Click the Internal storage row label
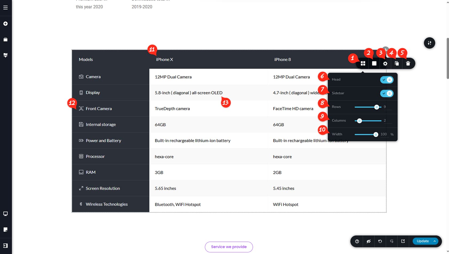The image size is (449, 254). (101, 124)
